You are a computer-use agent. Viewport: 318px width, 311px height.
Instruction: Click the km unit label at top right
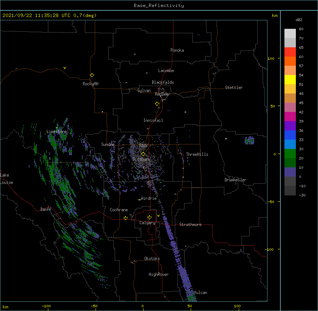click(x=274, y=16)
